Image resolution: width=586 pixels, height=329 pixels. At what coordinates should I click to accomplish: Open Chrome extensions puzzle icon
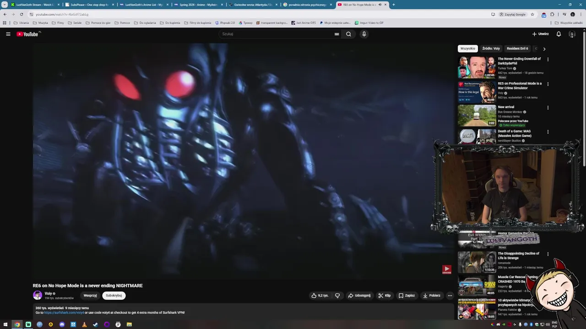click(552, 14)
